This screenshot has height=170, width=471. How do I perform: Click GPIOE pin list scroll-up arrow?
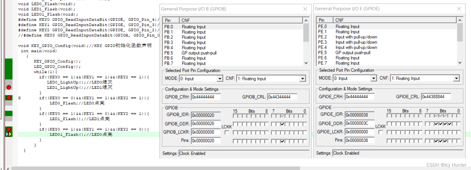pyautogui.click(x=460, y=20)
